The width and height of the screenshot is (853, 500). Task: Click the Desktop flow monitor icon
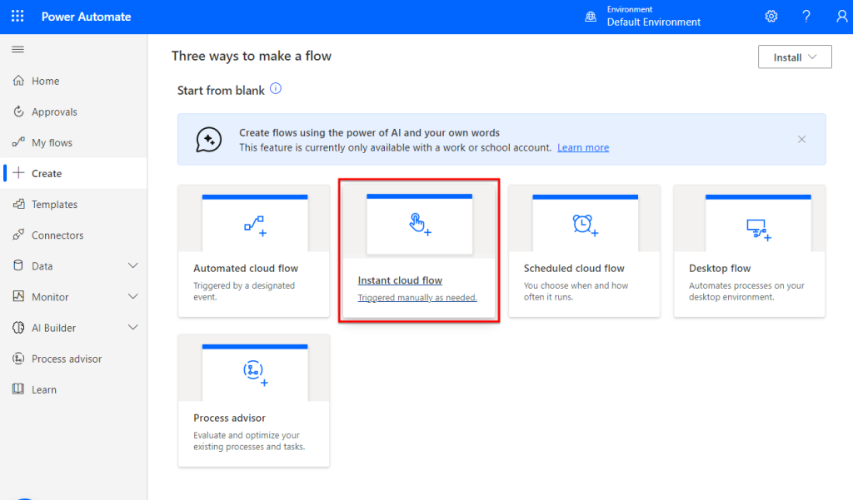tap(759, 230)
